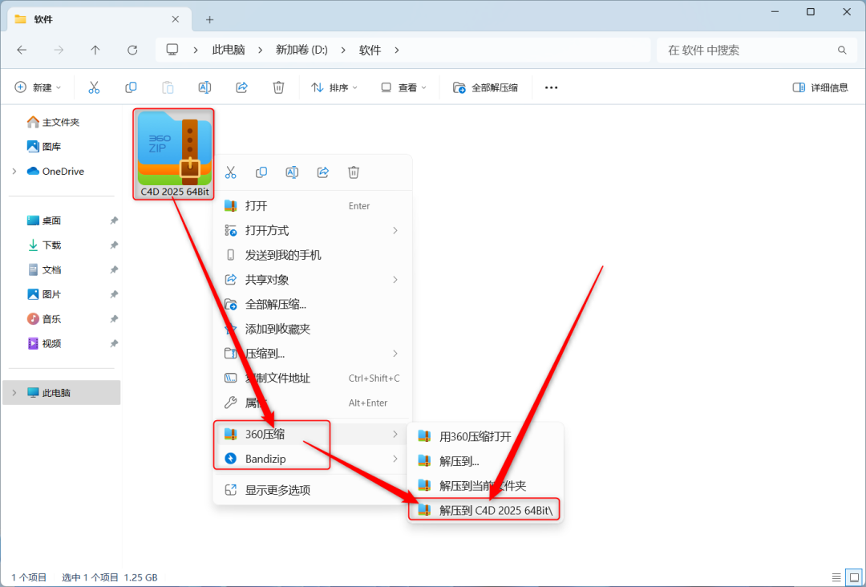
Task: Click the 全部解压缩 toolbar button
Action: (x=485, y=87)
